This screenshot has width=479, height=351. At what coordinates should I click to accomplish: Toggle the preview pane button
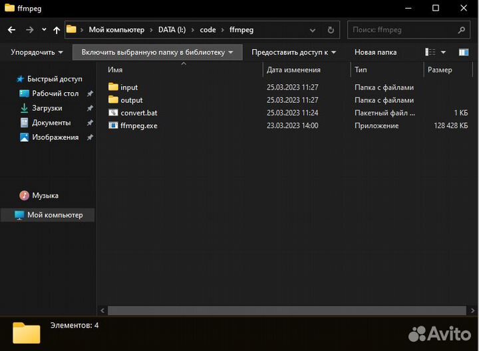tap(463, 52)
